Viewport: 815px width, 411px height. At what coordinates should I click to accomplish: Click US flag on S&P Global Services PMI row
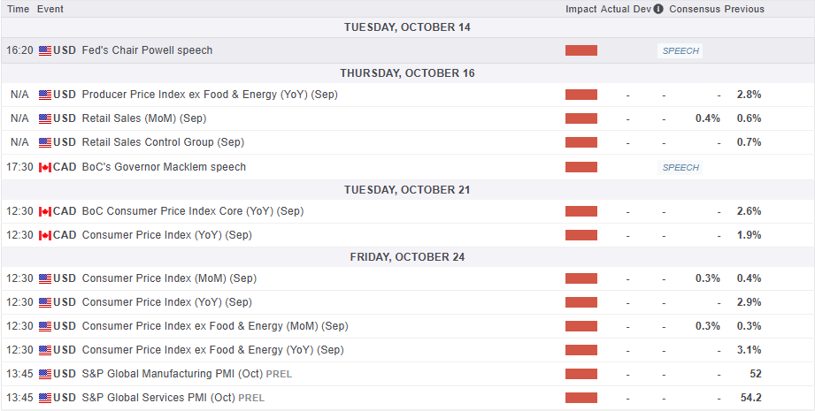(x=45, y=398)
